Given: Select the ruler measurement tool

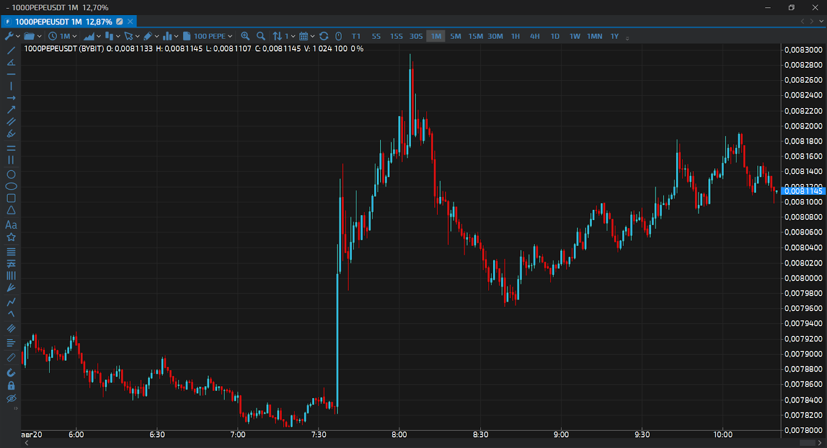Looking at the screenshot, I should pos(11,358).
